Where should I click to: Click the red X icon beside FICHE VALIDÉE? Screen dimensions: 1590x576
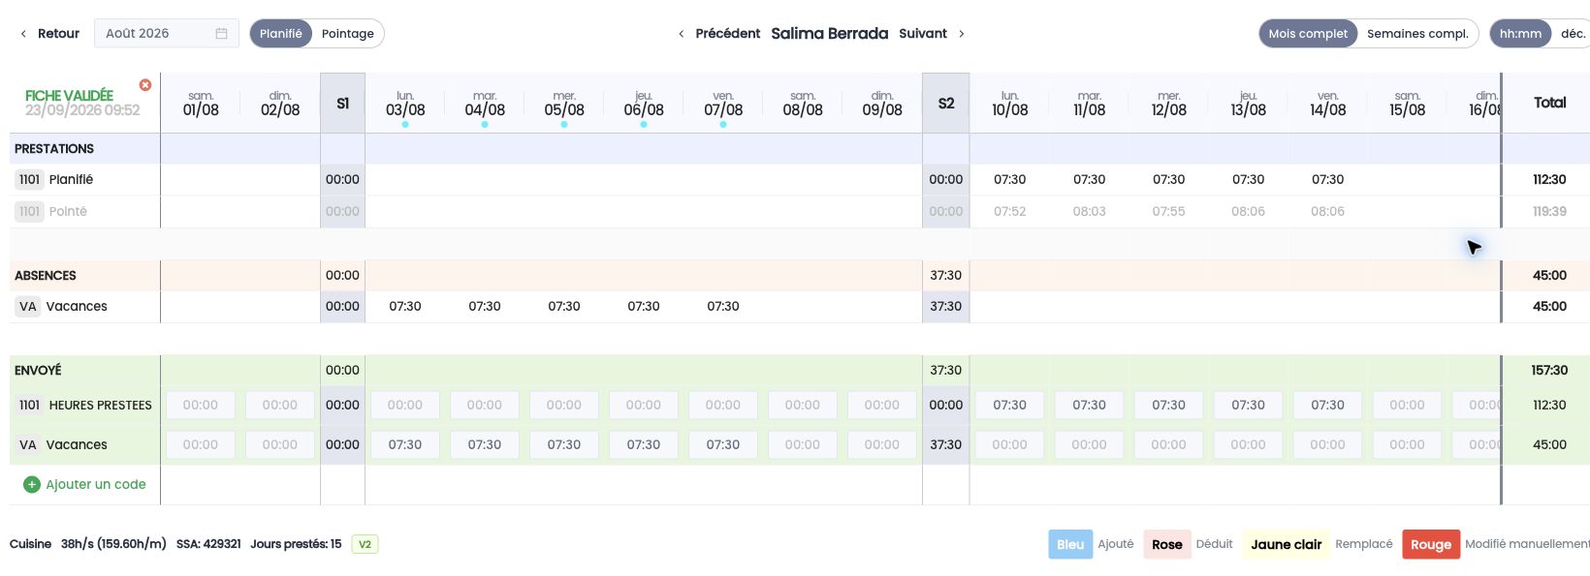click(145, 85)
